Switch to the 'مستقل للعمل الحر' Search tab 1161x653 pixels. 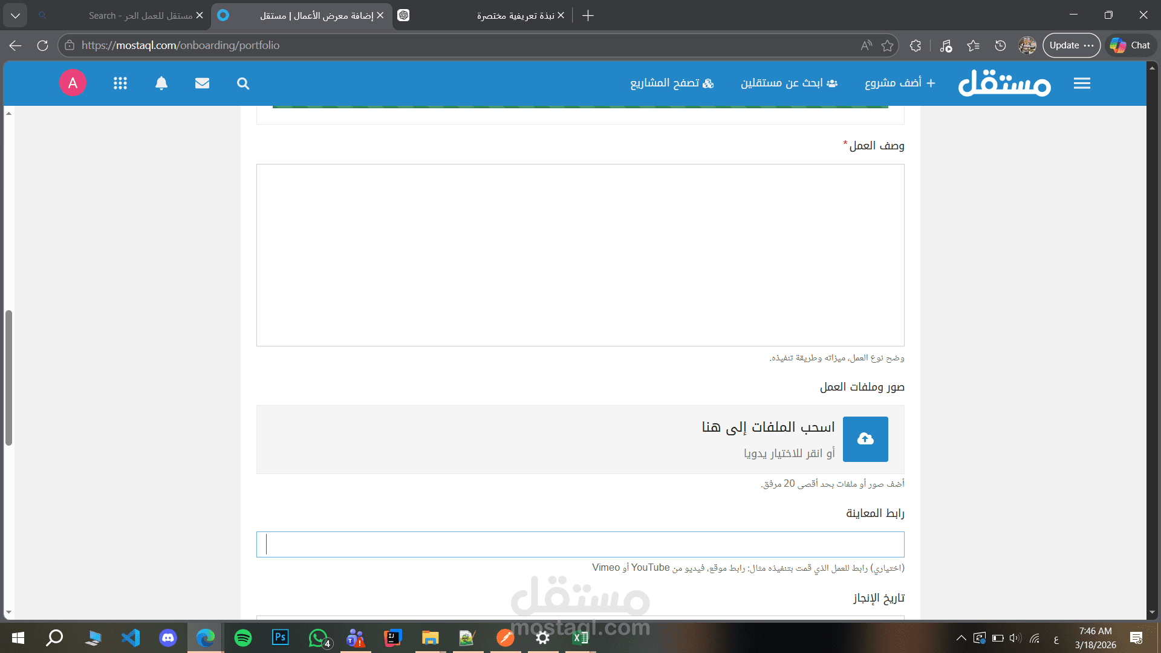(140, 16)
